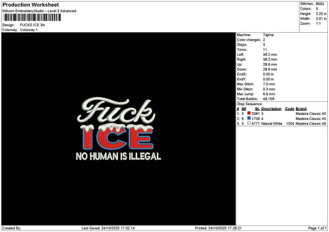Click the Left value 38.2 mm
329x232 pixels.
click(x=270, y=55)
